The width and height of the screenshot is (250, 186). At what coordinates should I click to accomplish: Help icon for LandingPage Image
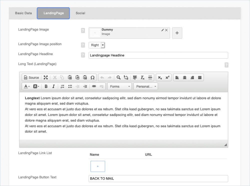point(83,30)
